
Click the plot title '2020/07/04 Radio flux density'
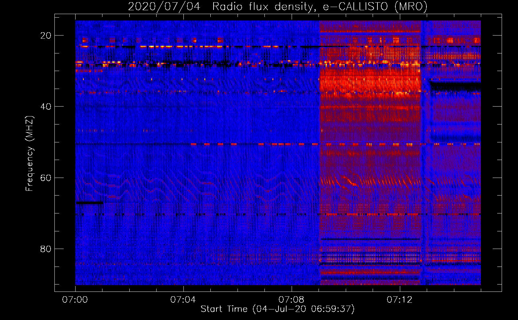click(x=278, y=7)
